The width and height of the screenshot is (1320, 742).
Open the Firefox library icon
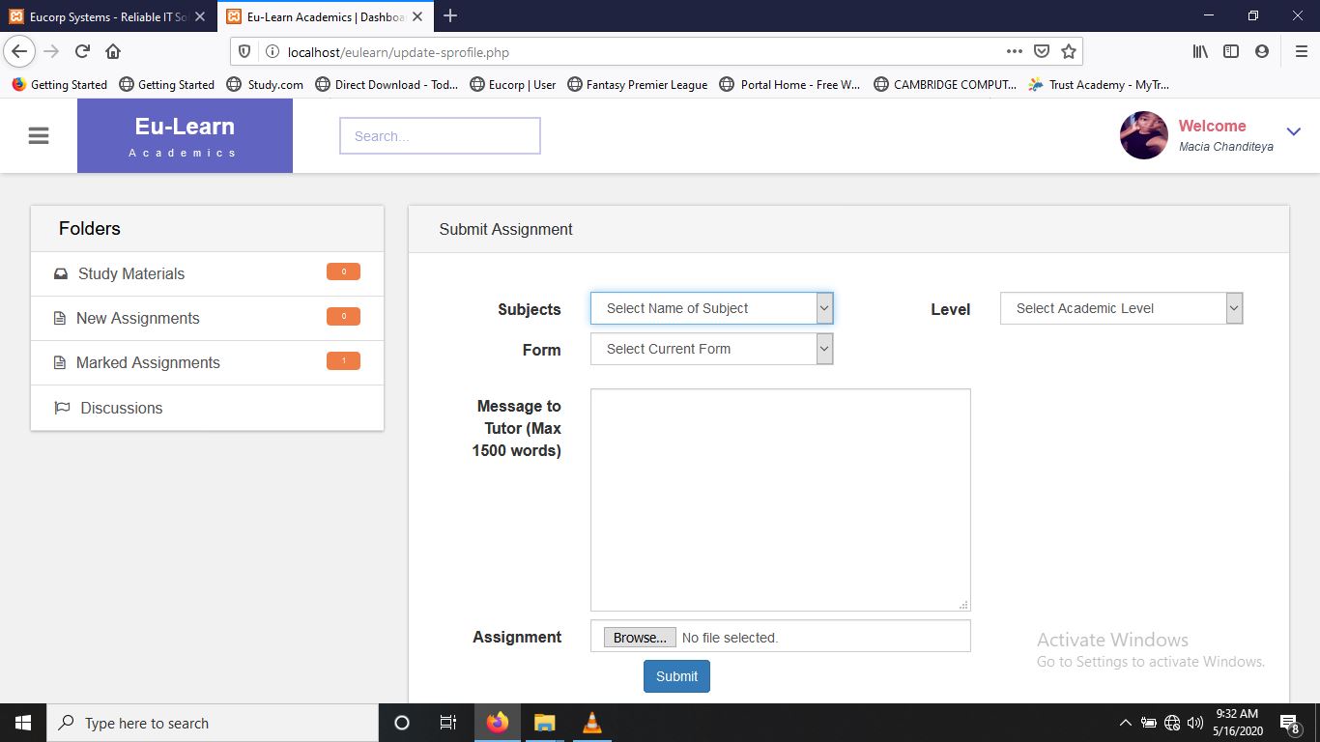point(1200,52)
